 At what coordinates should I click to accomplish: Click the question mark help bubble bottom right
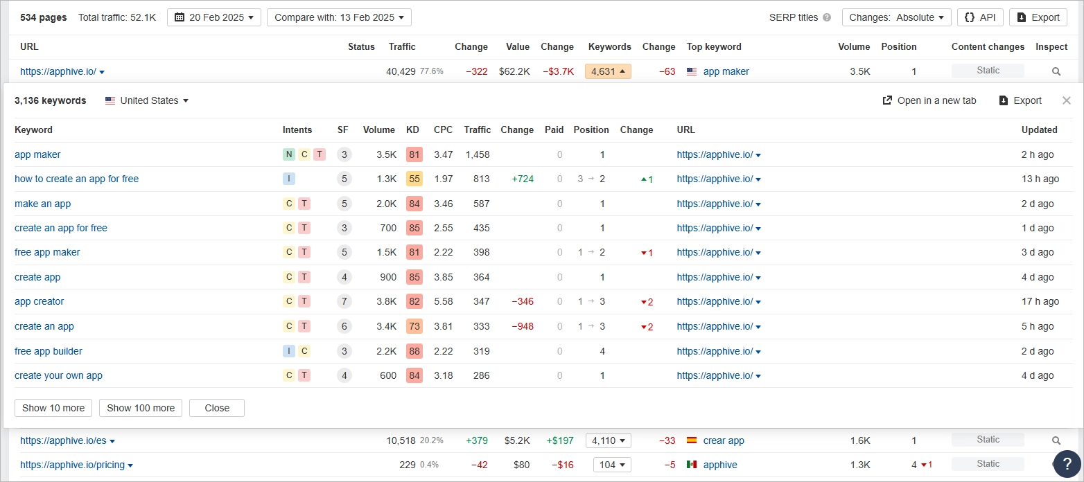(x=1066, y=464)
